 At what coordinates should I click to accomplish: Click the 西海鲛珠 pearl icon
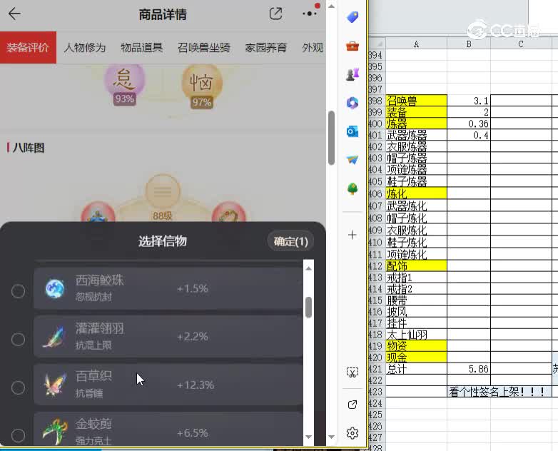[55, 289]
